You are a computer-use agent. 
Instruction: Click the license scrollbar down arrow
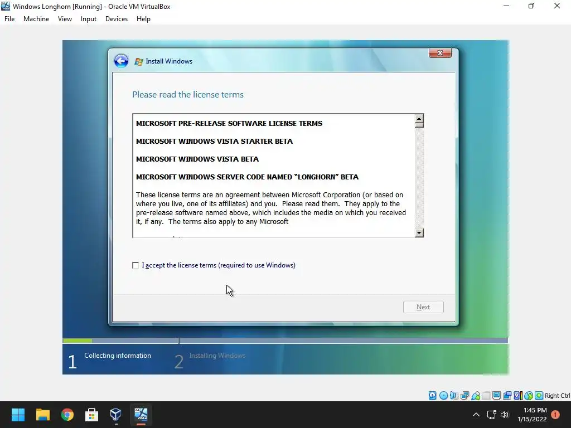[419, 233]
